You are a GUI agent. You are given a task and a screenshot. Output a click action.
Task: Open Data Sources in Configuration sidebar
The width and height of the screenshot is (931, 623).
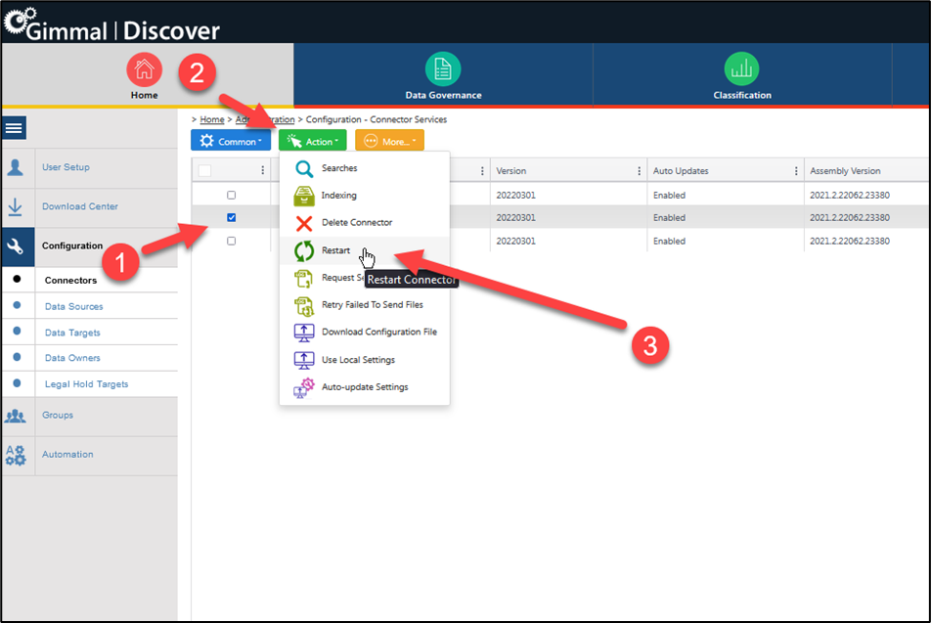(x=73, y=307)
